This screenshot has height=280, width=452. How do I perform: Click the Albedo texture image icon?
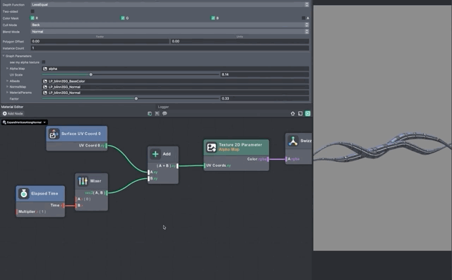(x=45, y=81)
